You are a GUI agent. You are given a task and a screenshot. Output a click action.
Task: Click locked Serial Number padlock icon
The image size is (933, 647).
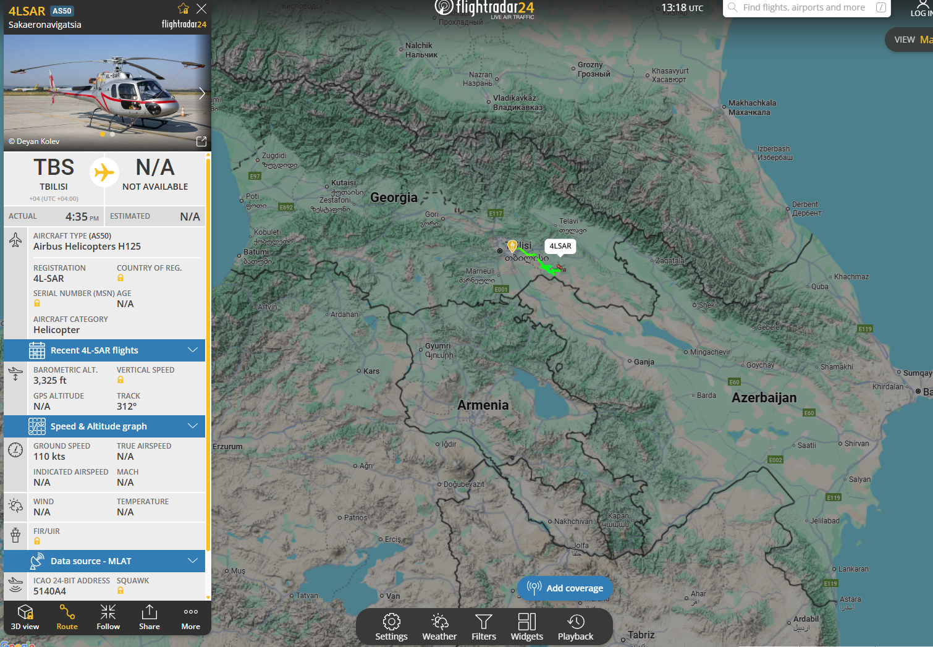(x=37, y=303)
